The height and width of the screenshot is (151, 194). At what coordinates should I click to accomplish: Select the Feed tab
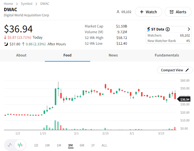coord(67,55)
